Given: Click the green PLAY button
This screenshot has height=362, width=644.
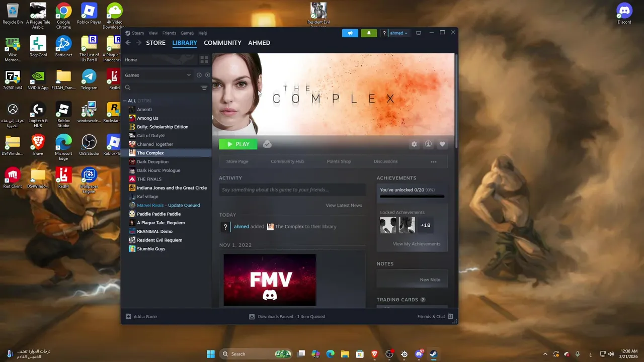Looking at the screenshot, I should point(238,144).
